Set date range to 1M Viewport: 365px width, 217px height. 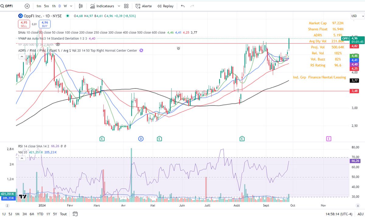pos(17,214)
